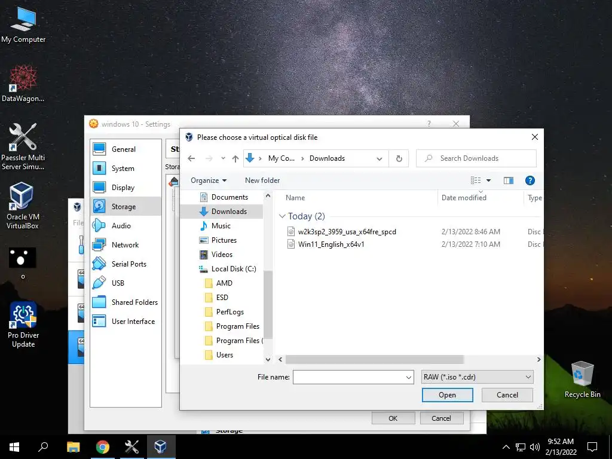
Task: Select Shared Folders in Settings sidebar
Action: pos(126,302)
